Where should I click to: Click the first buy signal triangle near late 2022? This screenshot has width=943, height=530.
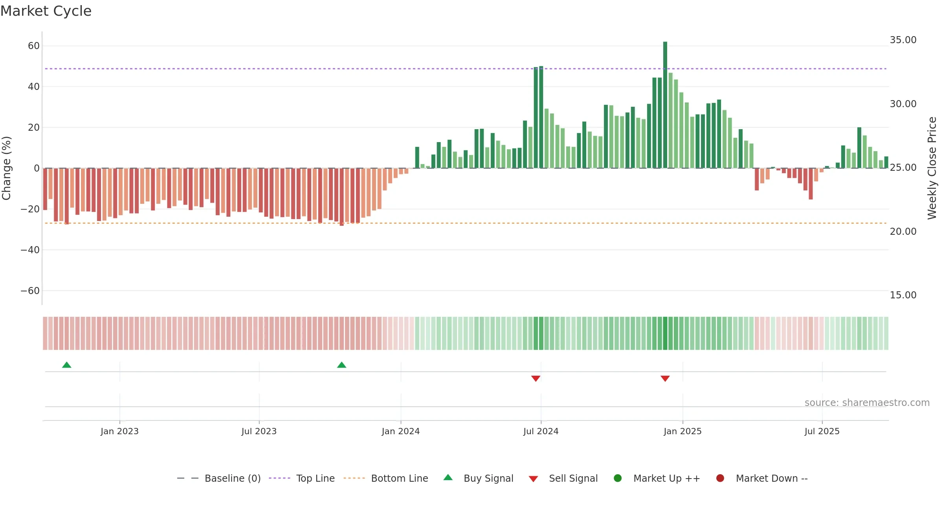[67, 365]
